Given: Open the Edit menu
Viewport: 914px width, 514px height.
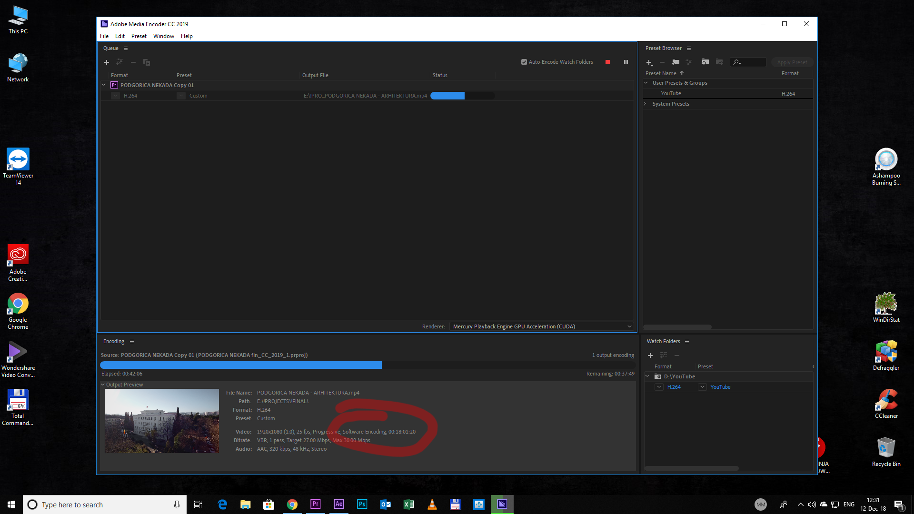Looking at the screenshot, I should click(x=120, y=36).
